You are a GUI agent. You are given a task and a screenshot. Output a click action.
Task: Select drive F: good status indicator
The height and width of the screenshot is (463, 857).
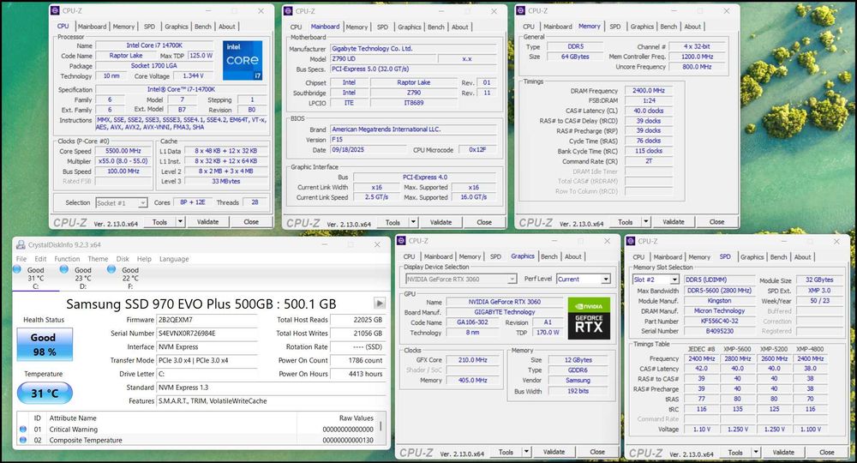tap(111, 269)
